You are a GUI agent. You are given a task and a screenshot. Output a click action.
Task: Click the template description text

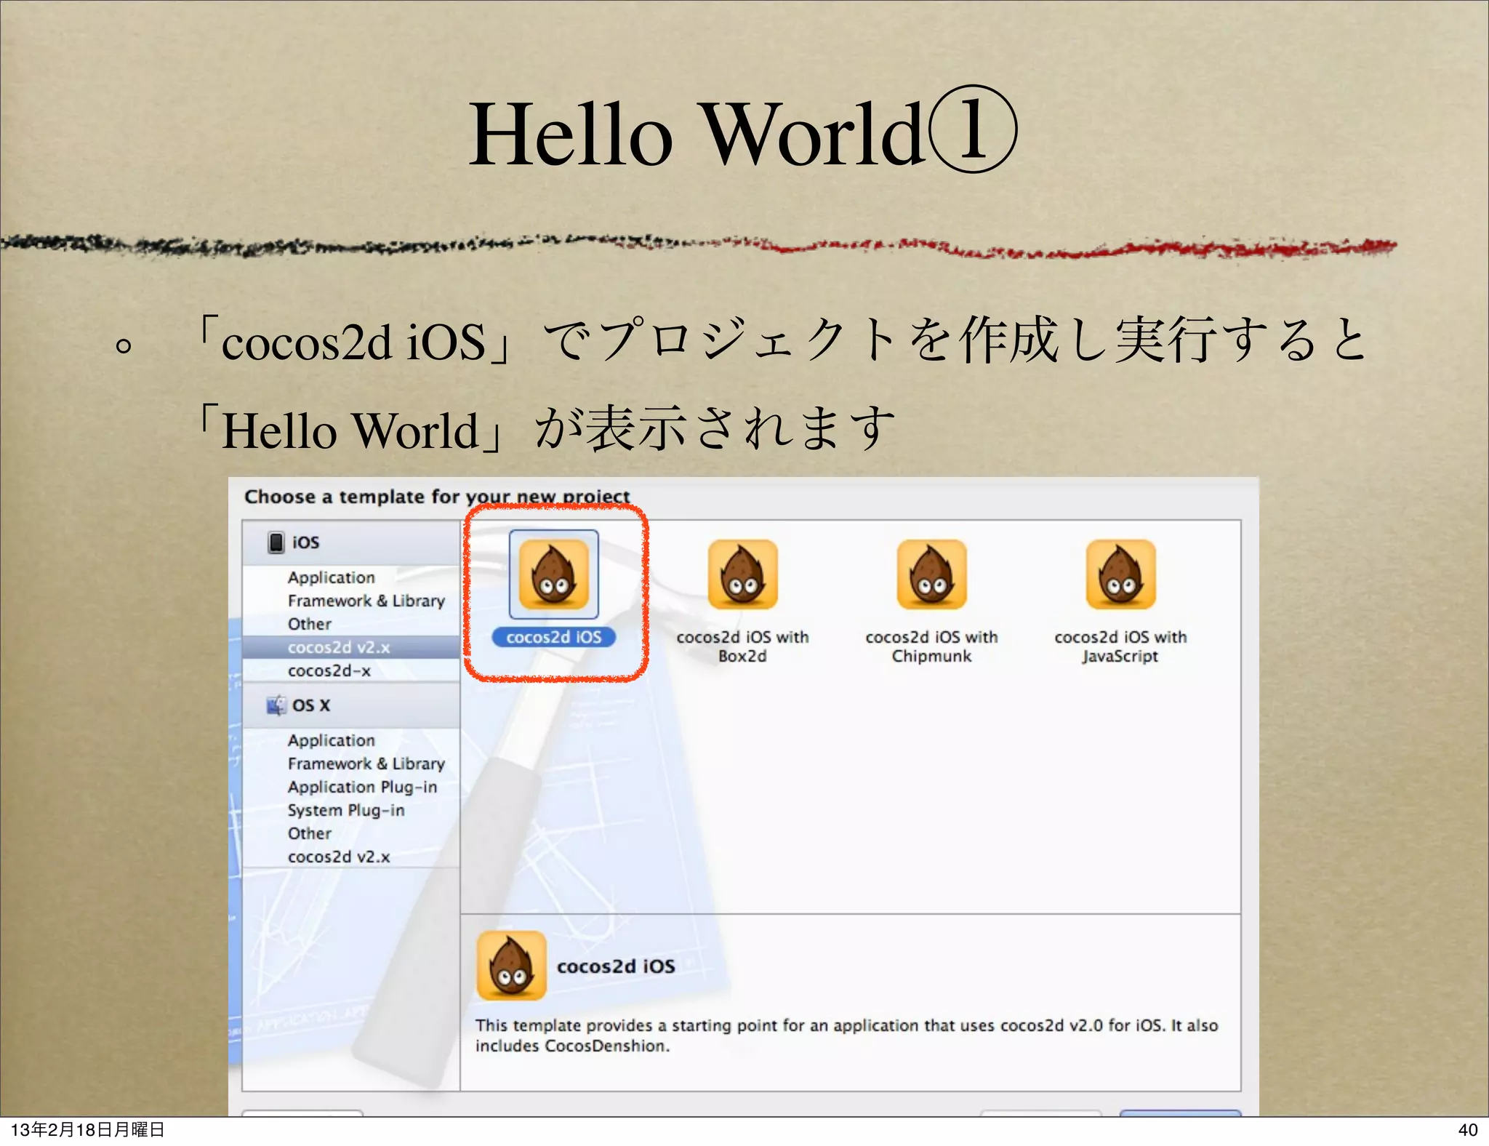point(846,1035)
